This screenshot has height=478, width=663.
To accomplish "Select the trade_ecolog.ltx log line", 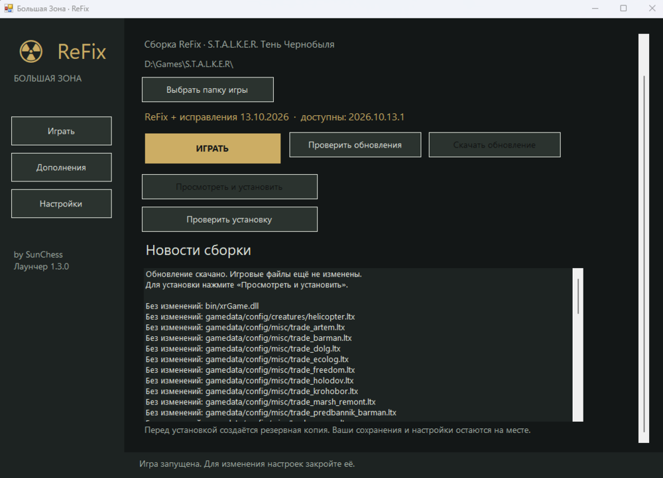I will click(247, 359).
